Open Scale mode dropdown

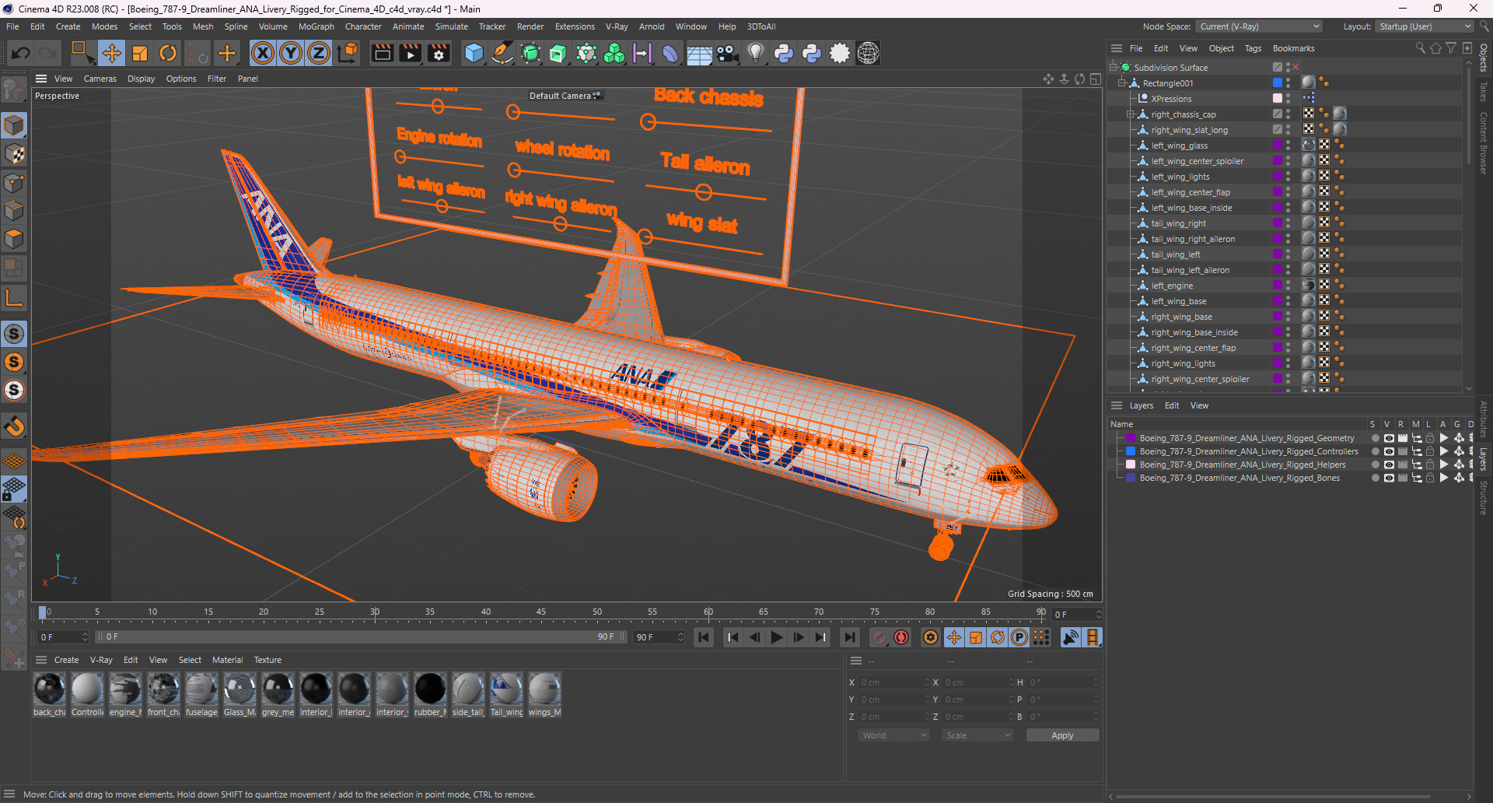coord(978,735)
